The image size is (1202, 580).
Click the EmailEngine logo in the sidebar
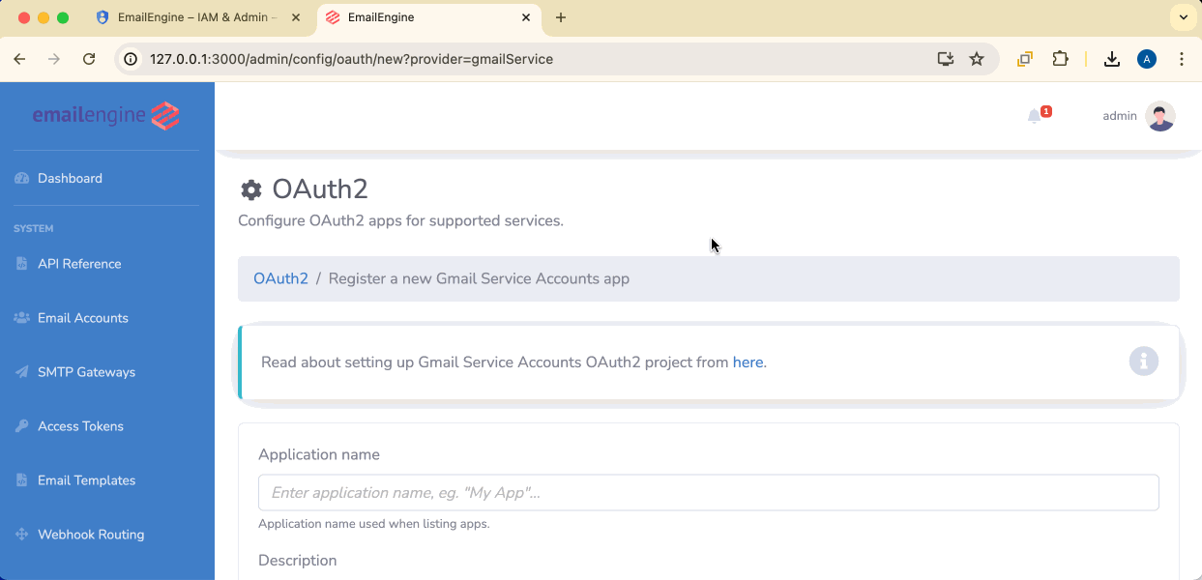105,115
